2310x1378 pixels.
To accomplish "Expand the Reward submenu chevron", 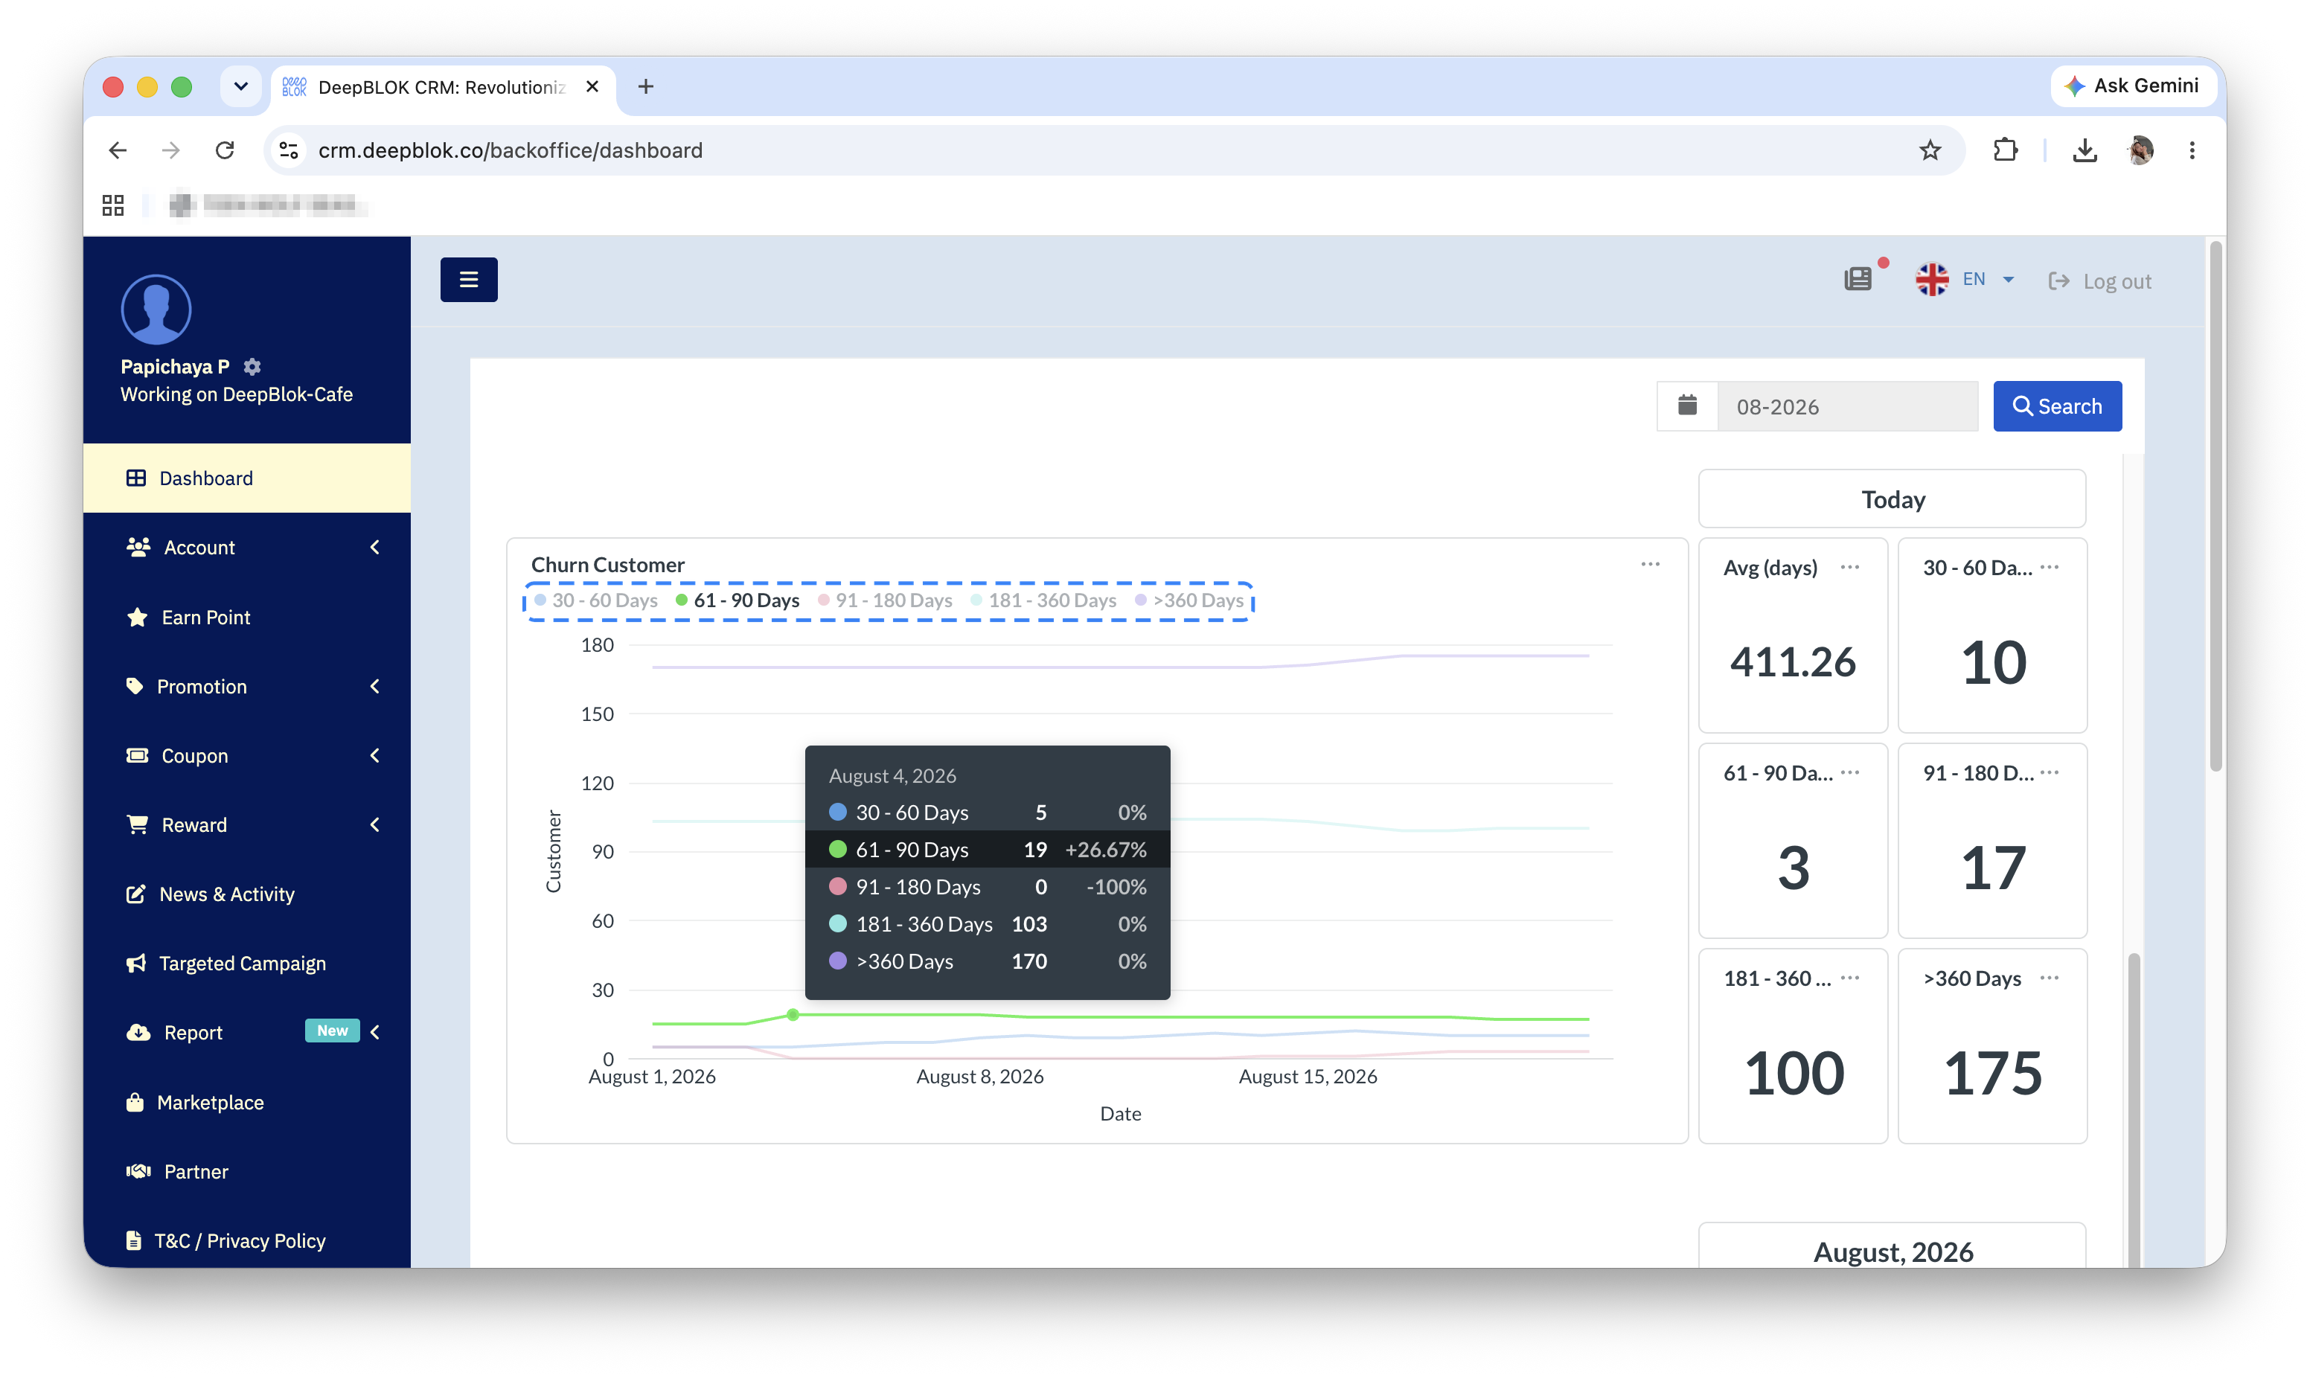I will coord(375,824).
